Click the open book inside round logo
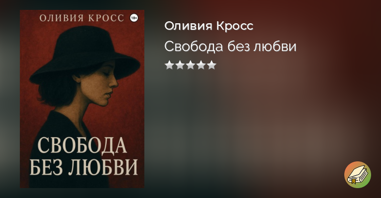381x198 pixels. pyautogui.click(x=357, y=175)
